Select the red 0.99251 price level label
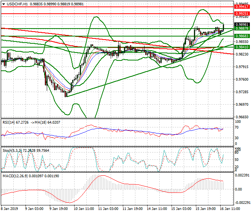This screenshot has height=213, width=251. [x=242, y=13]
